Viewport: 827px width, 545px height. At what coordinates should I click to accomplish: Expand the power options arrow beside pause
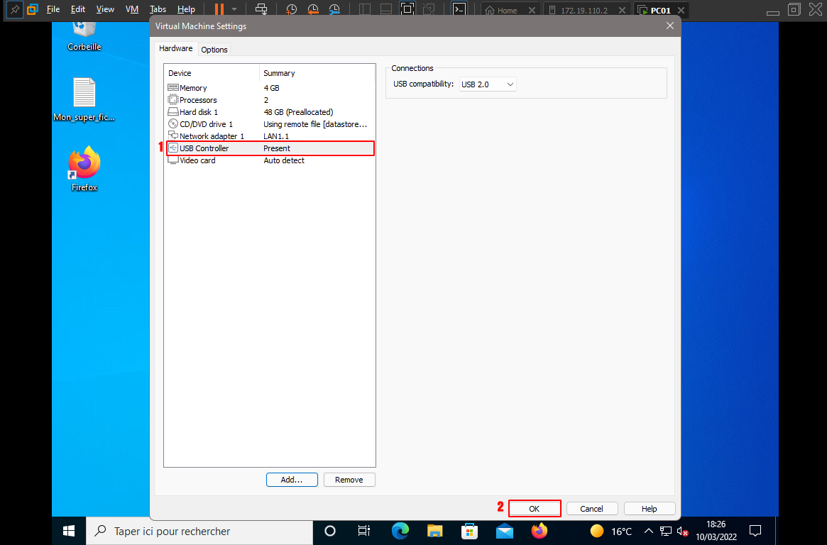coord(234,10)
